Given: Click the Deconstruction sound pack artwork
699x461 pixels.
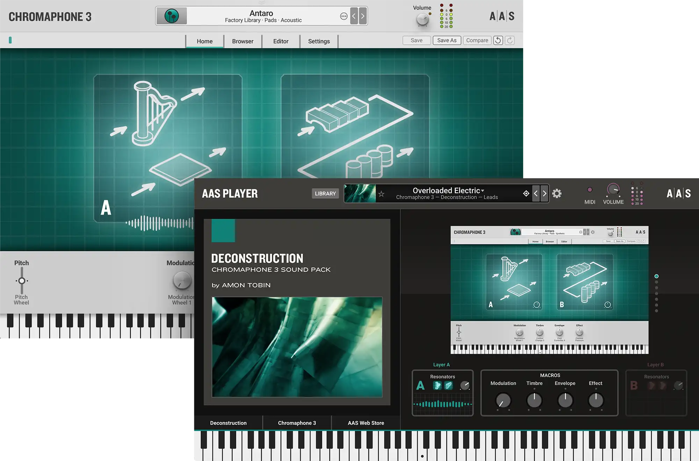Looking at the screenshot, I should coord(297,347).
